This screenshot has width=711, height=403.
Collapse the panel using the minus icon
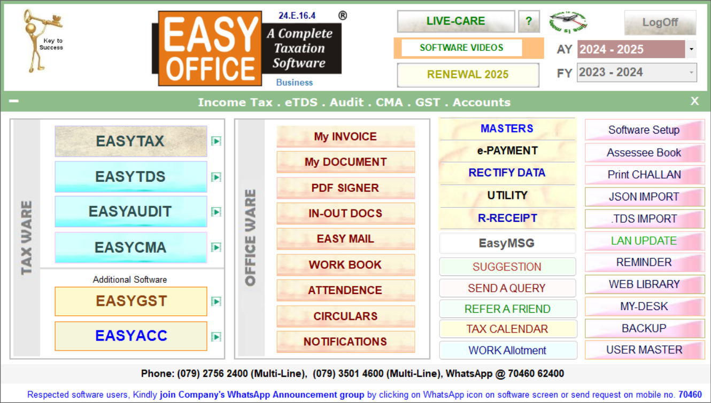[x=14, y=101]
